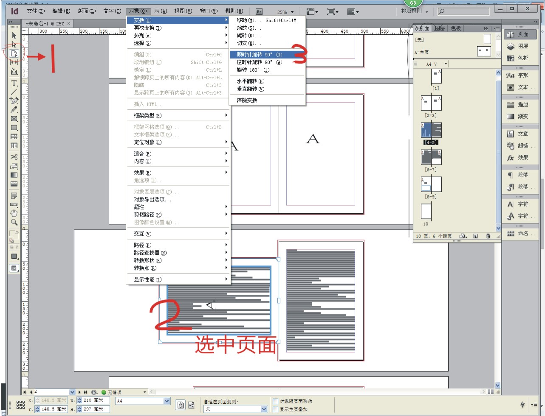
Task: Select the Free Transform tool
Action: (14, 166)
